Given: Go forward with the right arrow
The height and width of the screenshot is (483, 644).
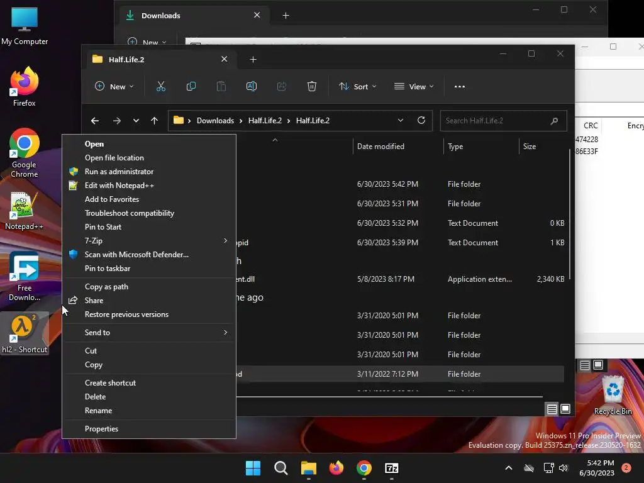Looking at the screenshot, I should click(x=116, y=121).
